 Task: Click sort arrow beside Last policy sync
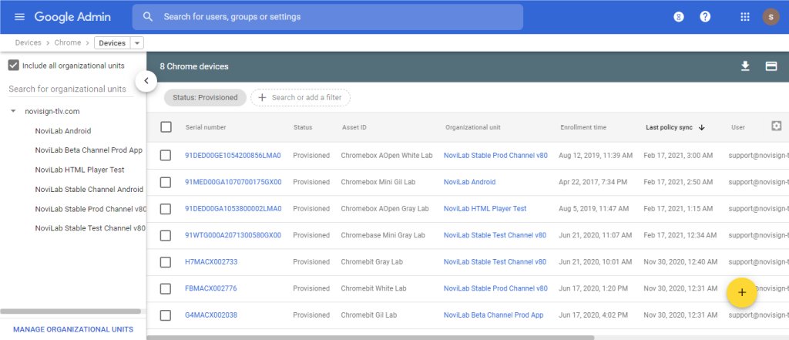tap(701, 127)
